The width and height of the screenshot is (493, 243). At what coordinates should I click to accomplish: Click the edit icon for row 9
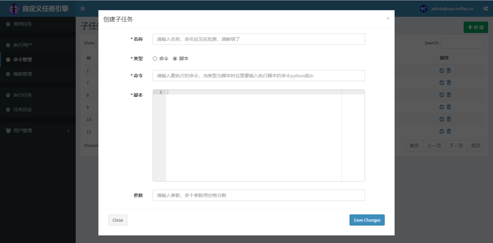[442, 107]
